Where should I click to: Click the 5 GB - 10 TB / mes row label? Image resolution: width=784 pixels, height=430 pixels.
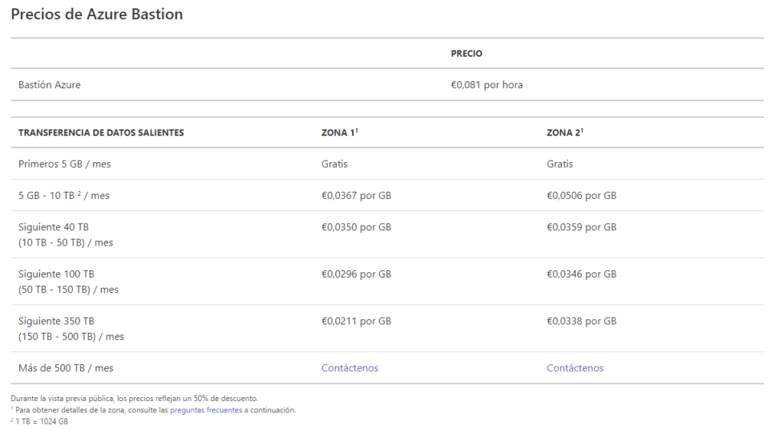coord(64,195)
